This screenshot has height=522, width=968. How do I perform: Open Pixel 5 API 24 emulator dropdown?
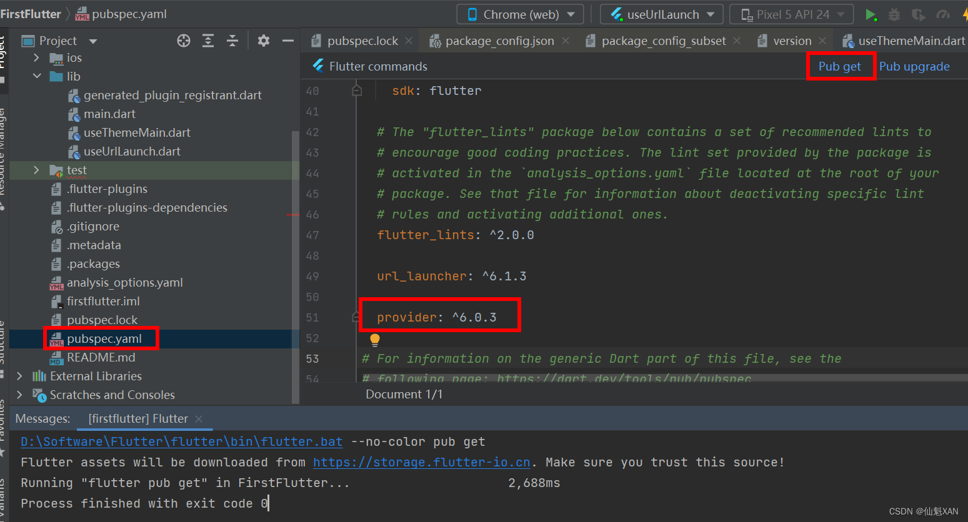click(792, 14)
